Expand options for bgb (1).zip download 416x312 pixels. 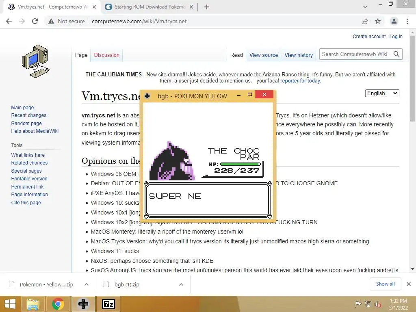tap(181, 284)
